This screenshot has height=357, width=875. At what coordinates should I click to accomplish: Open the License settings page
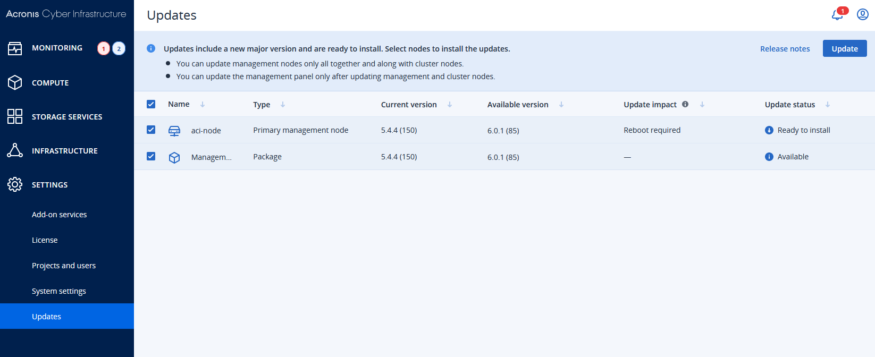click(x=45, y=240)
